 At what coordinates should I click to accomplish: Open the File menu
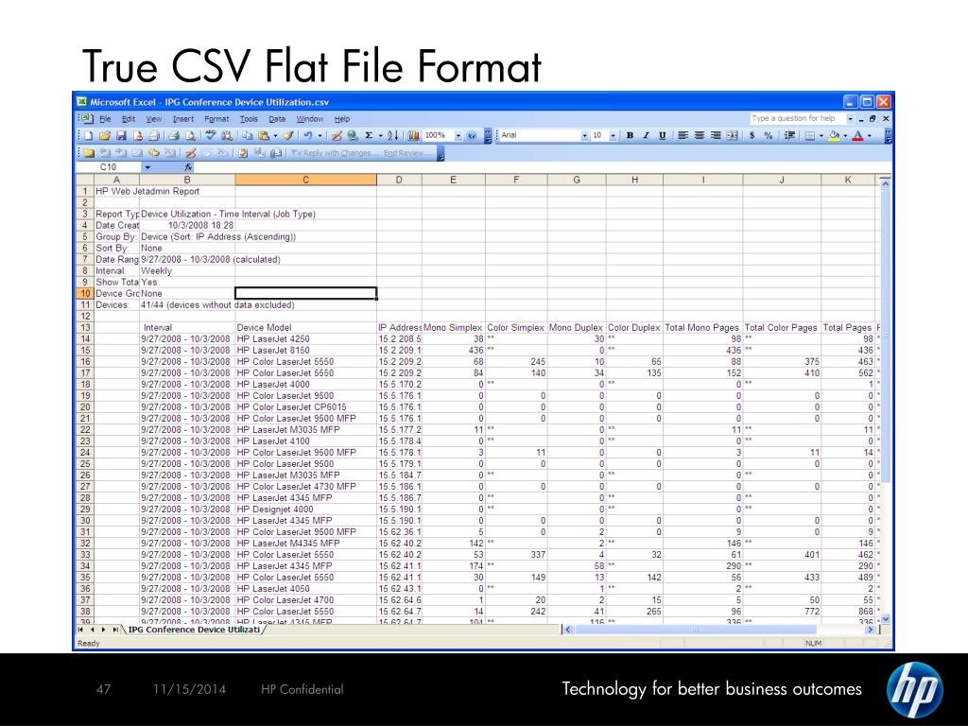tap(105, 118)
